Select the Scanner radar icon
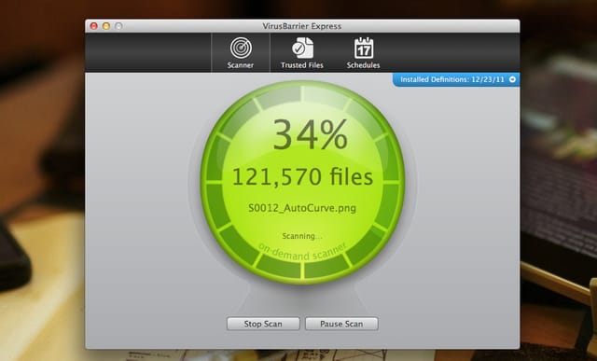 pos(241,48)
